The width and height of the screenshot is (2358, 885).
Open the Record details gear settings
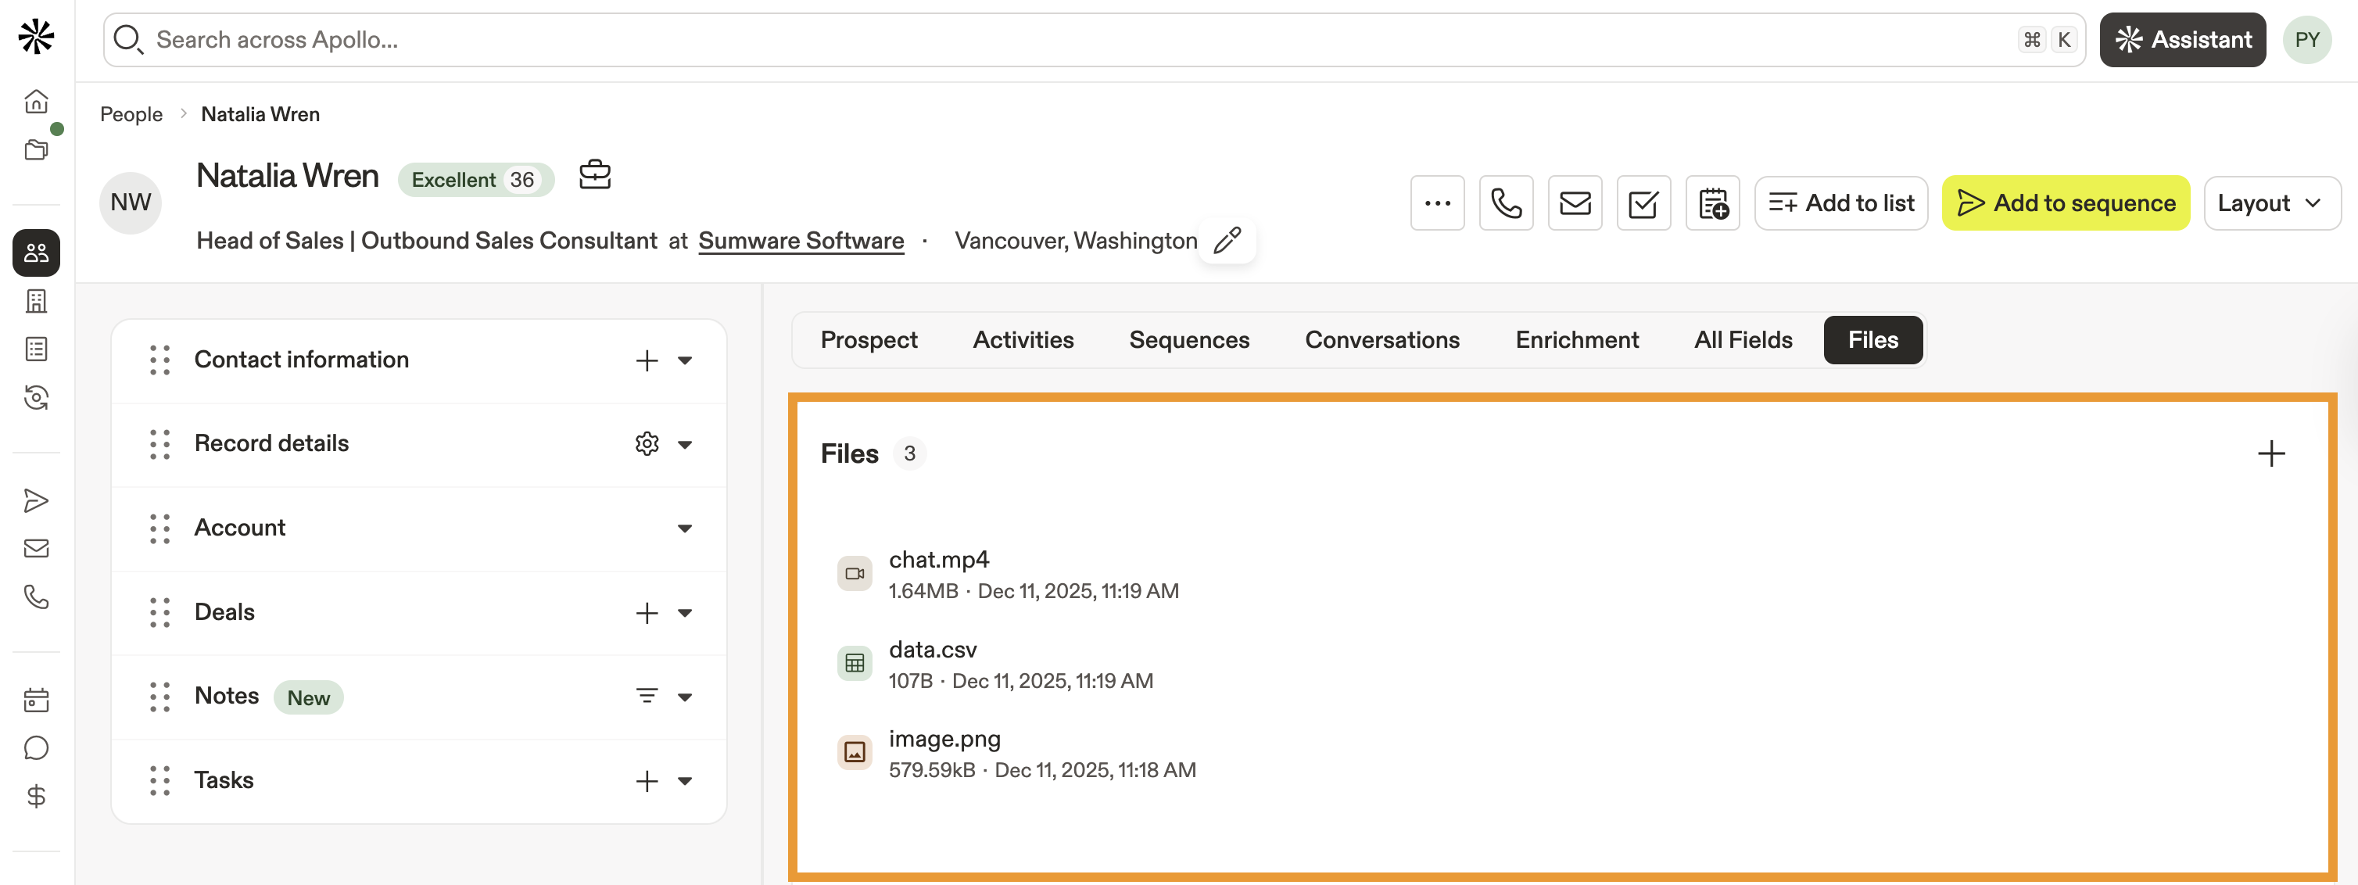tap(647, 444)
